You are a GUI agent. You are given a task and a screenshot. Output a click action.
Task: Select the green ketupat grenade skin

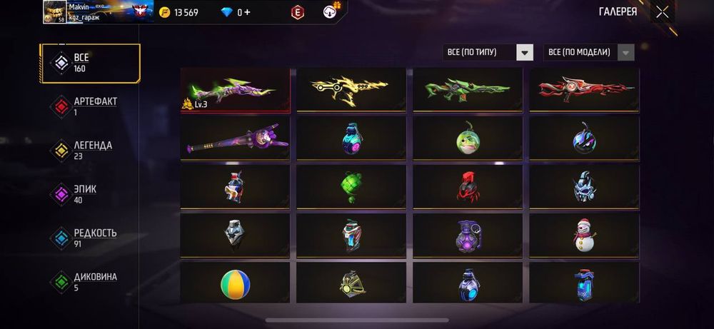(351, 188)
